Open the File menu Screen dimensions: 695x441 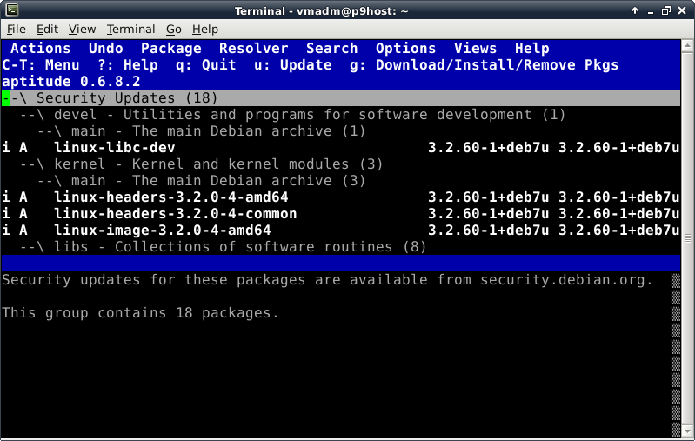click(17, 30)
